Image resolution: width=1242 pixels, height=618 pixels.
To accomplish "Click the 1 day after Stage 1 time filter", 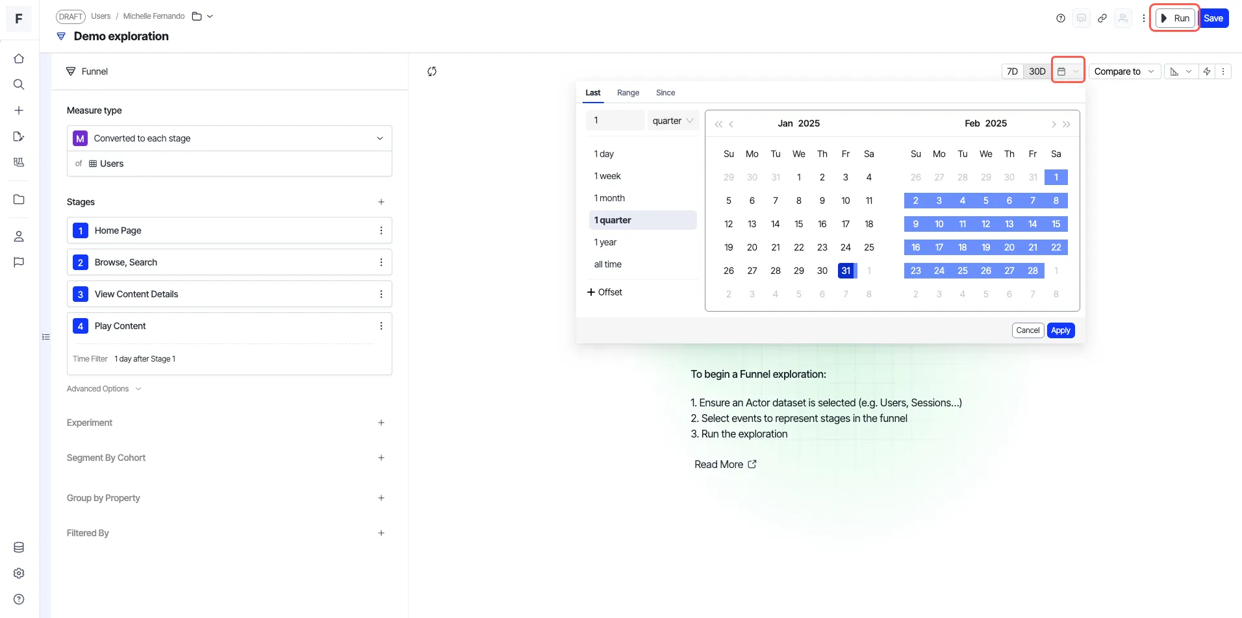I will click(145, 359).
